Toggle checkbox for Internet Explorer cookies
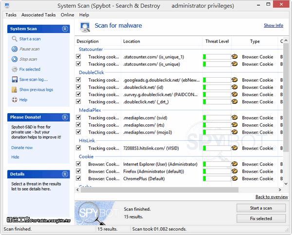Screen dimensions: 292x235 coord(78,164)
